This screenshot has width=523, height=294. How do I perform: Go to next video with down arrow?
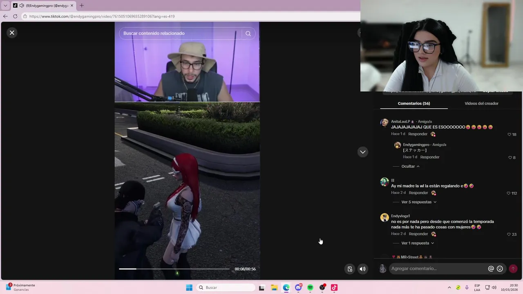(x=363, y=152)
